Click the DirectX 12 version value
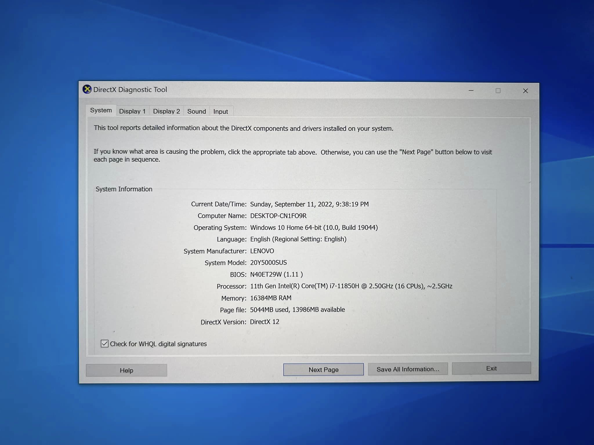 click(x=265, y=322)
